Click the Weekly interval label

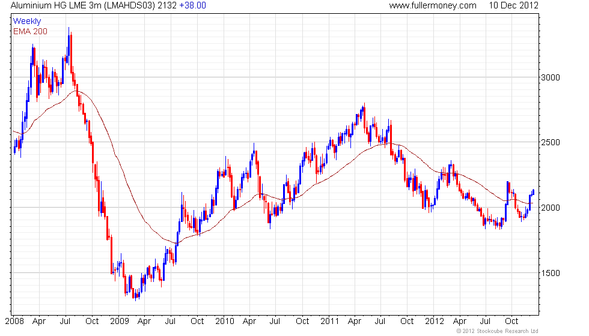coord(27,22)
